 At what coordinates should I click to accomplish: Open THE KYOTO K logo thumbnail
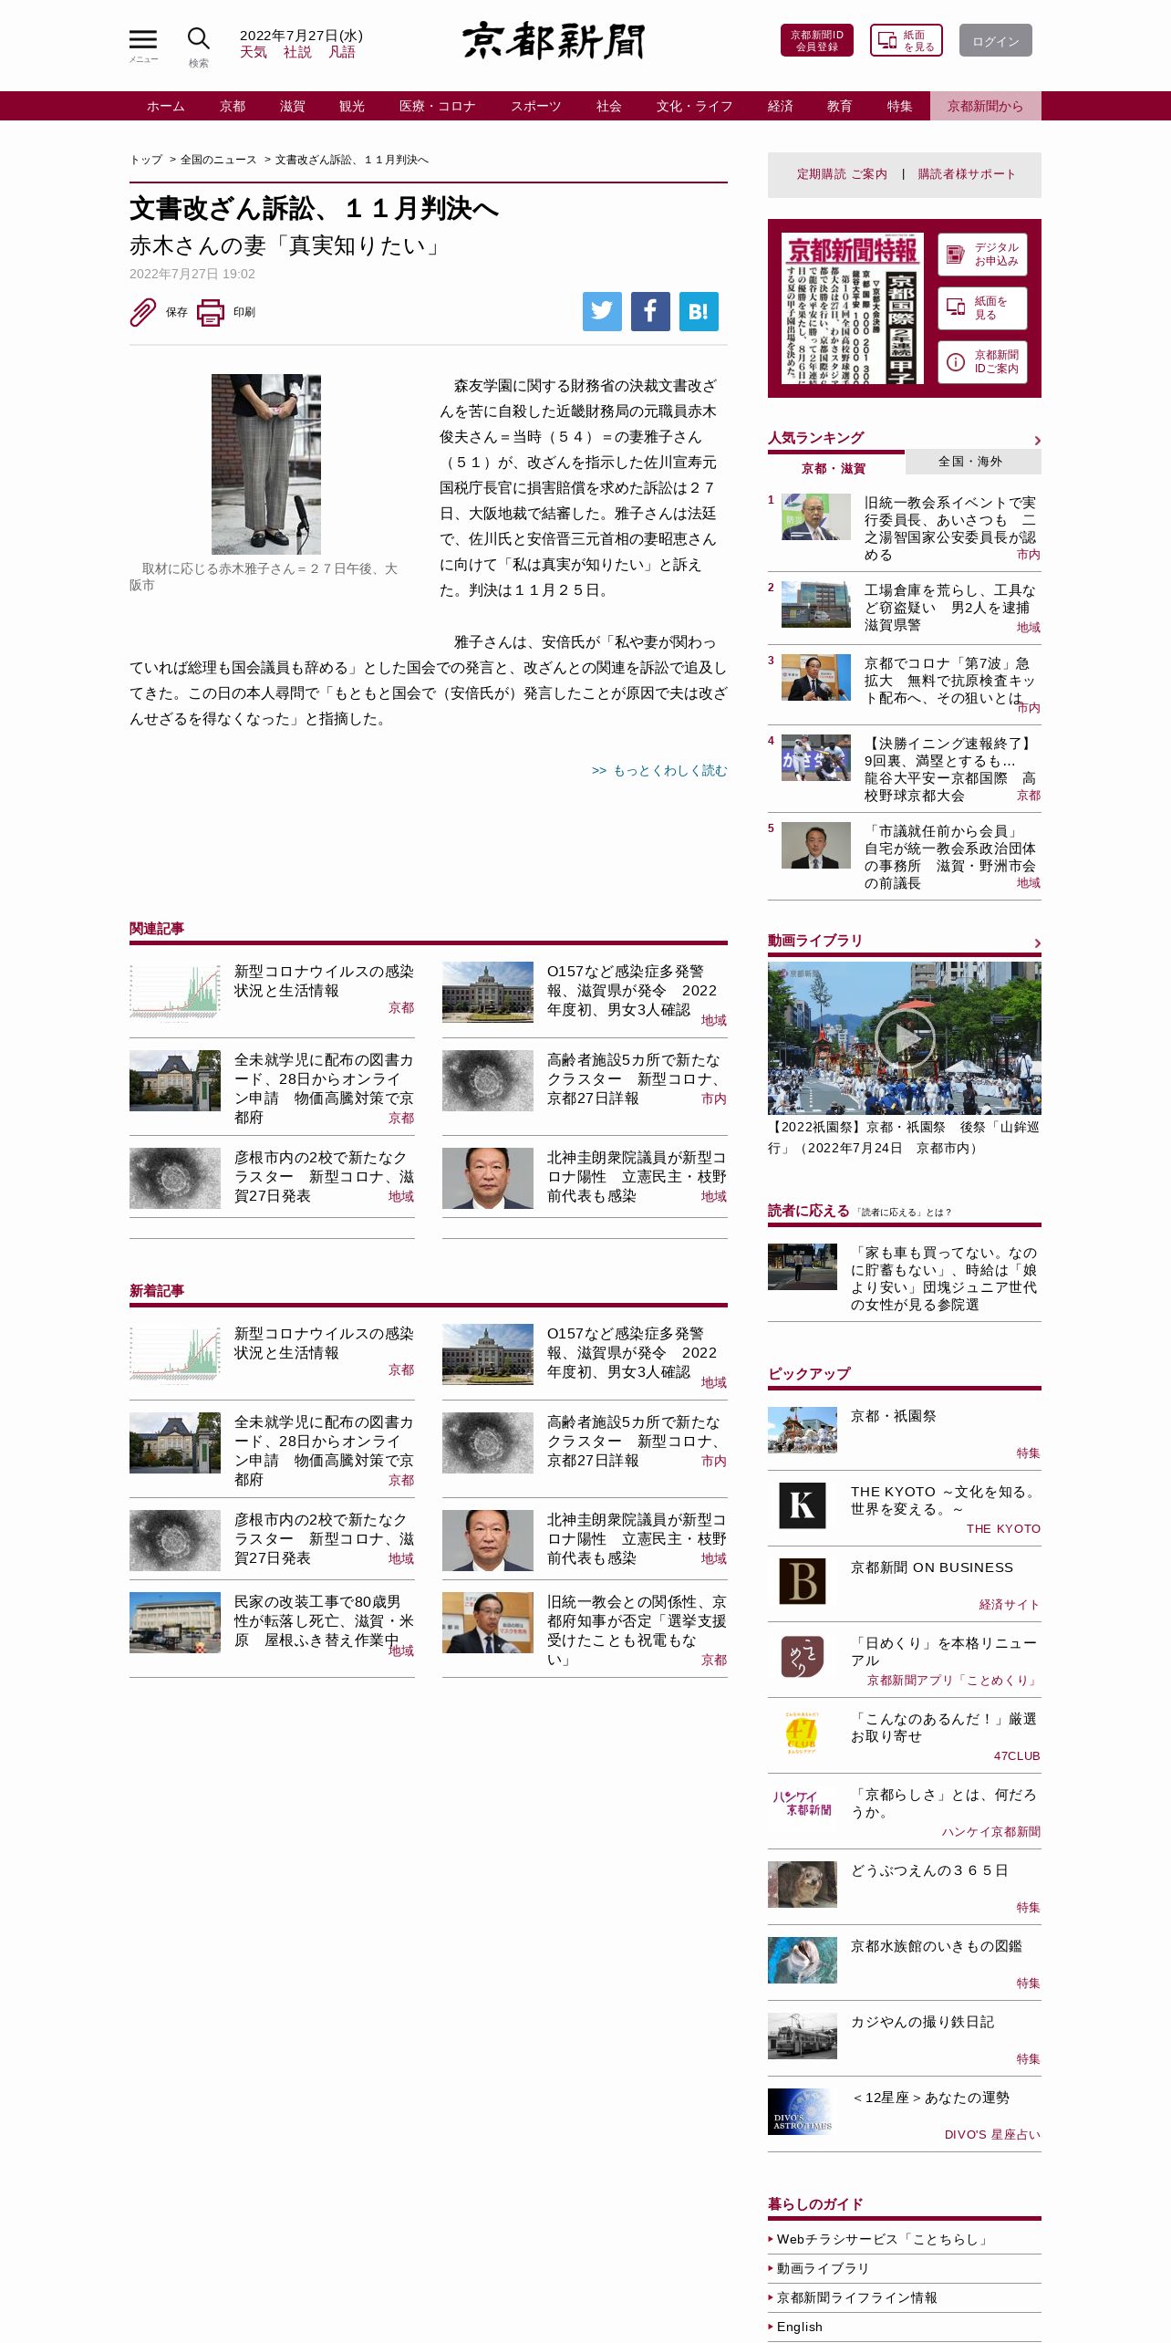(x=803, y=1505)
